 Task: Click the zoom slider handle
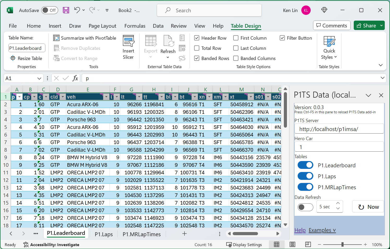(x=342, y=245)
